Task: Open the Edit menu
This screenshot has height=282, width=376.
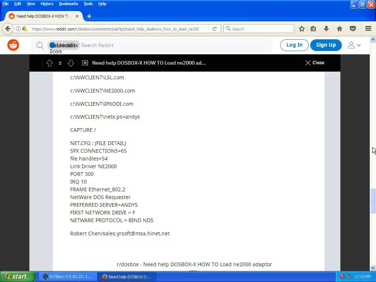Action: [18, 4]
